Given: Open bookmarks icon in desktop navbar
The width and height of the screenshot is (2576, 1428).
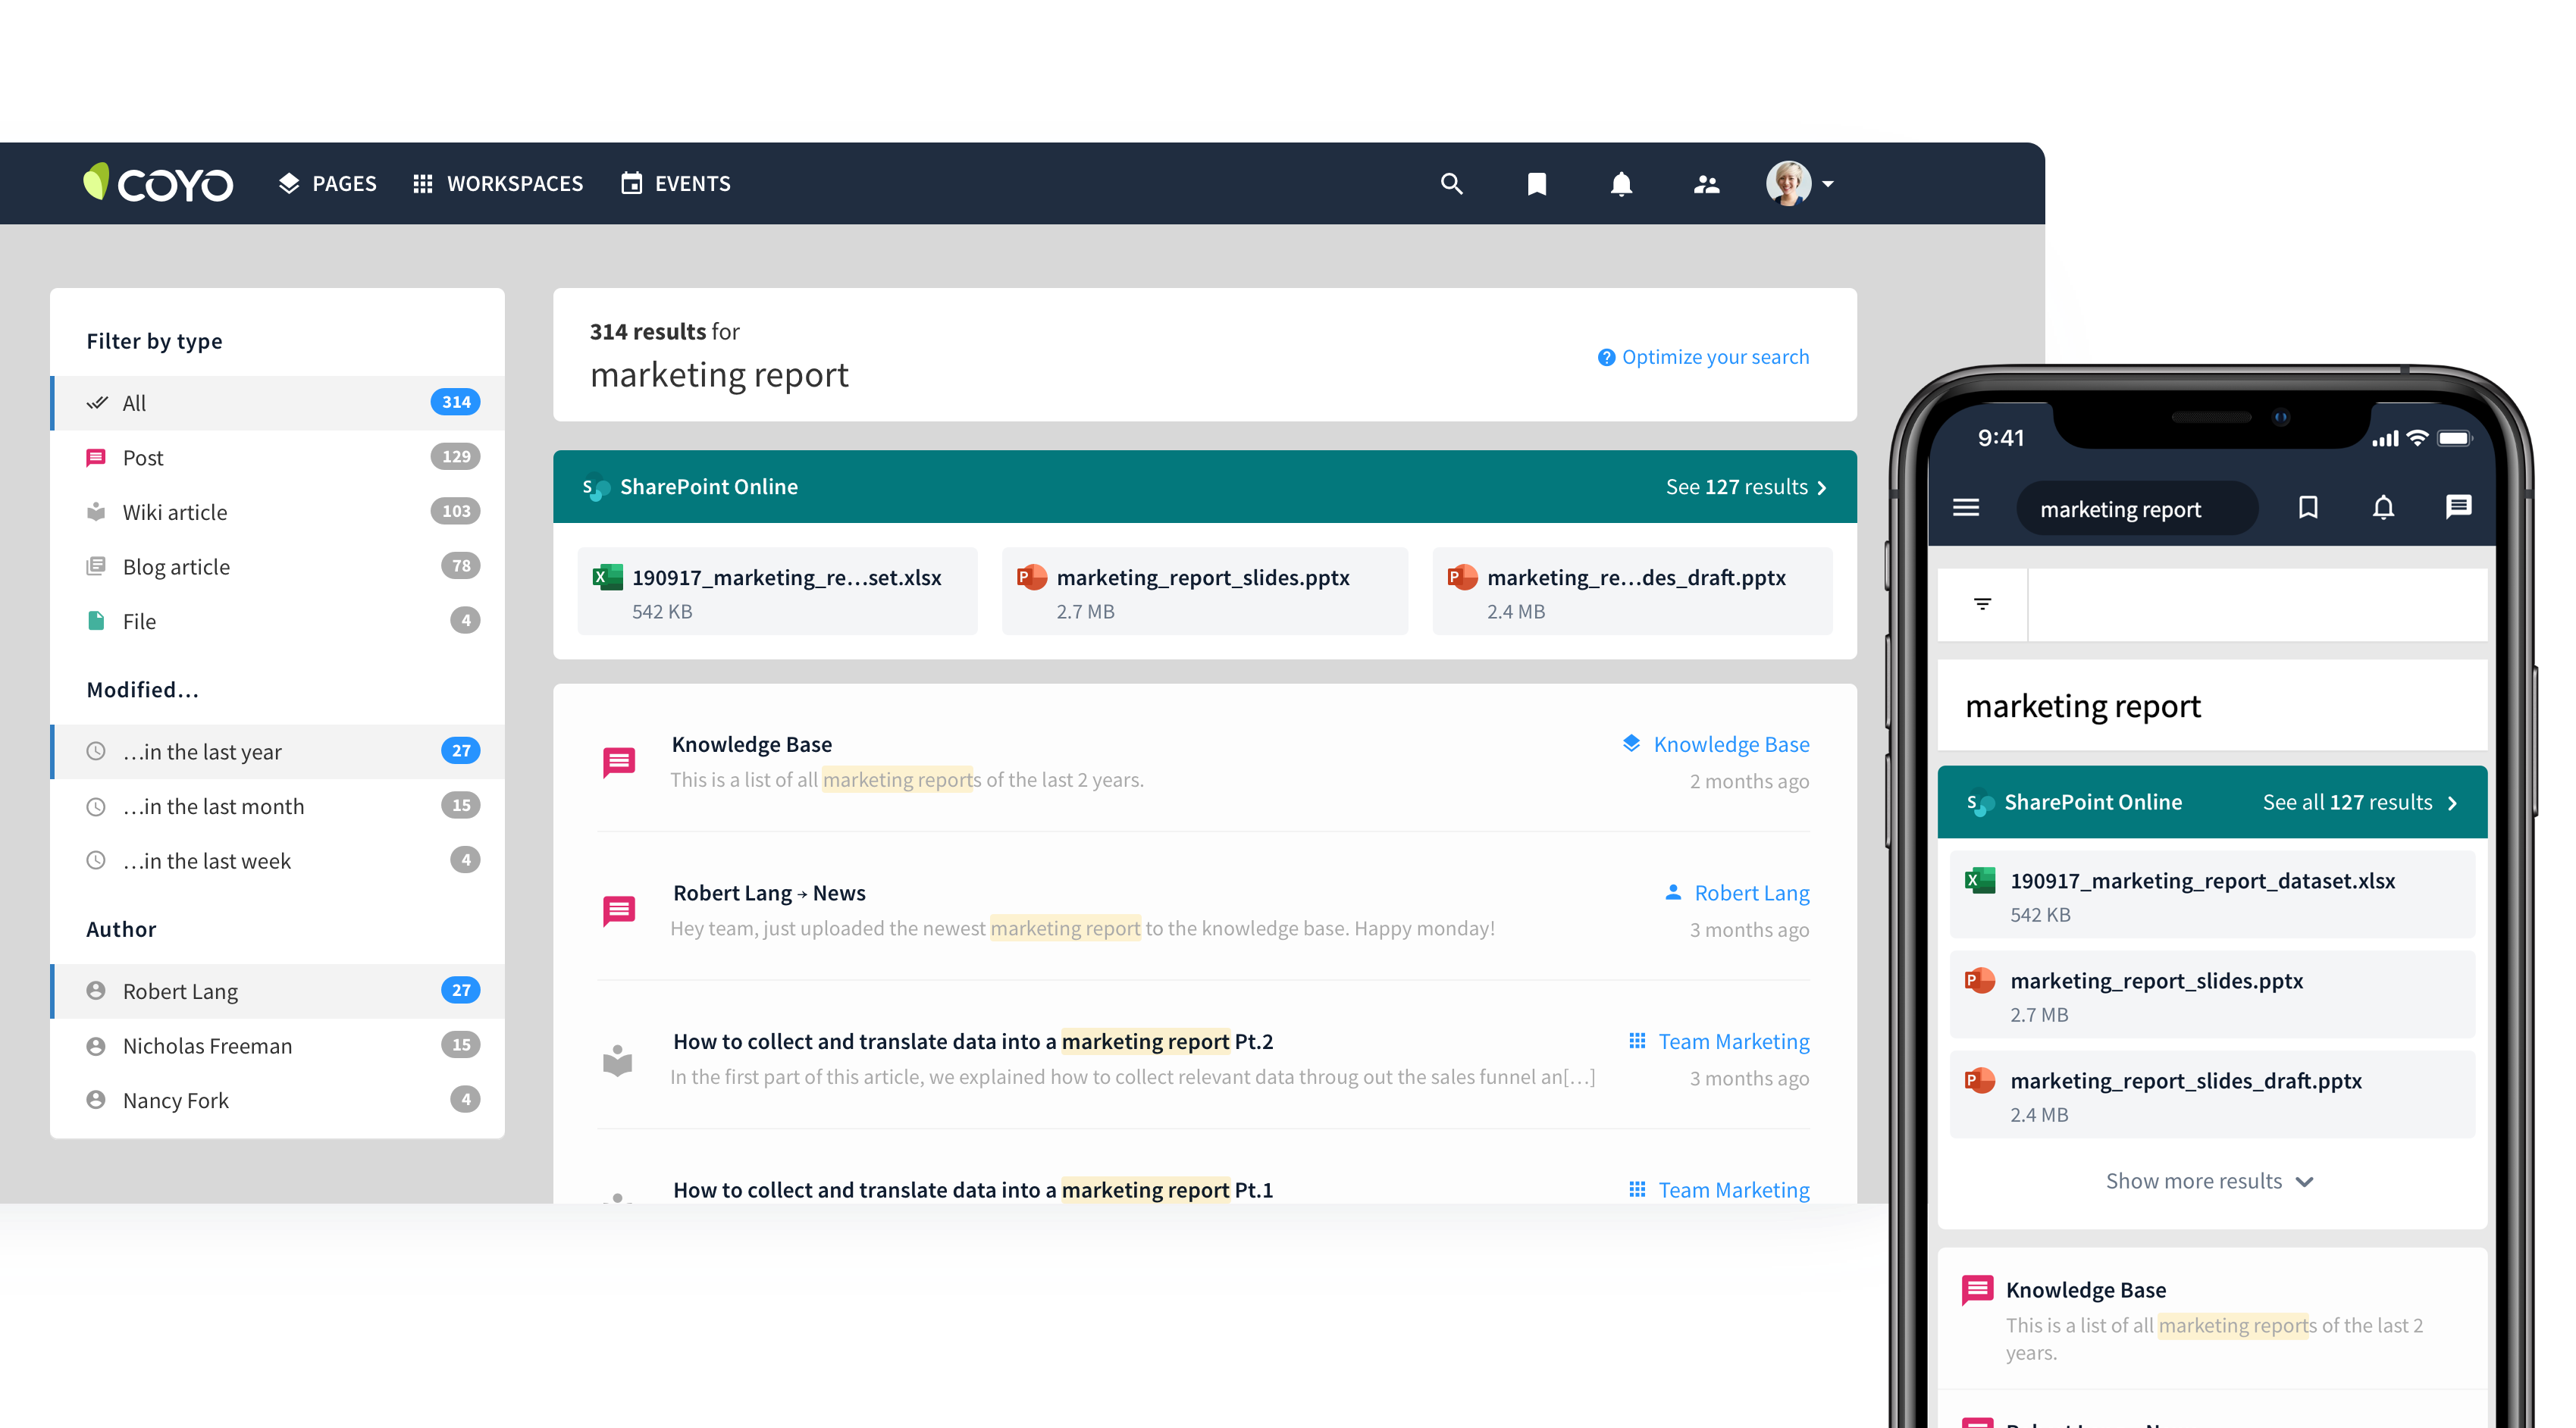Looking at the screenshot, I should (x=1536, y=184).
